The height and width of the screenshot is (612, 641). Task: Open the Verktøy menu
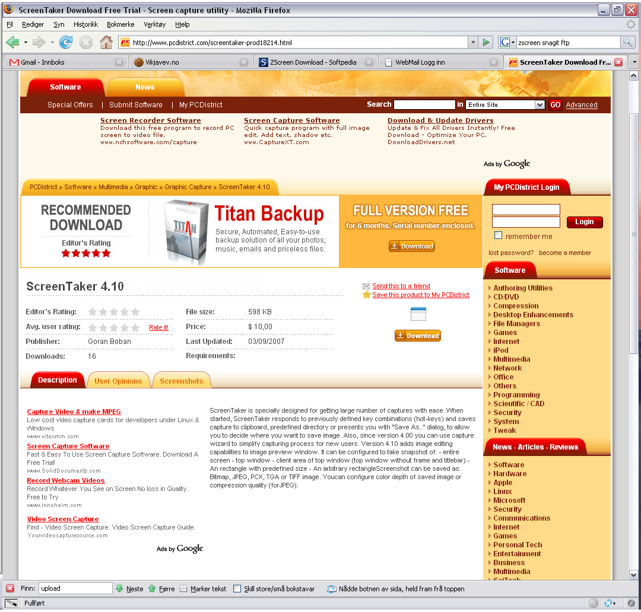(x=154, y=24)
